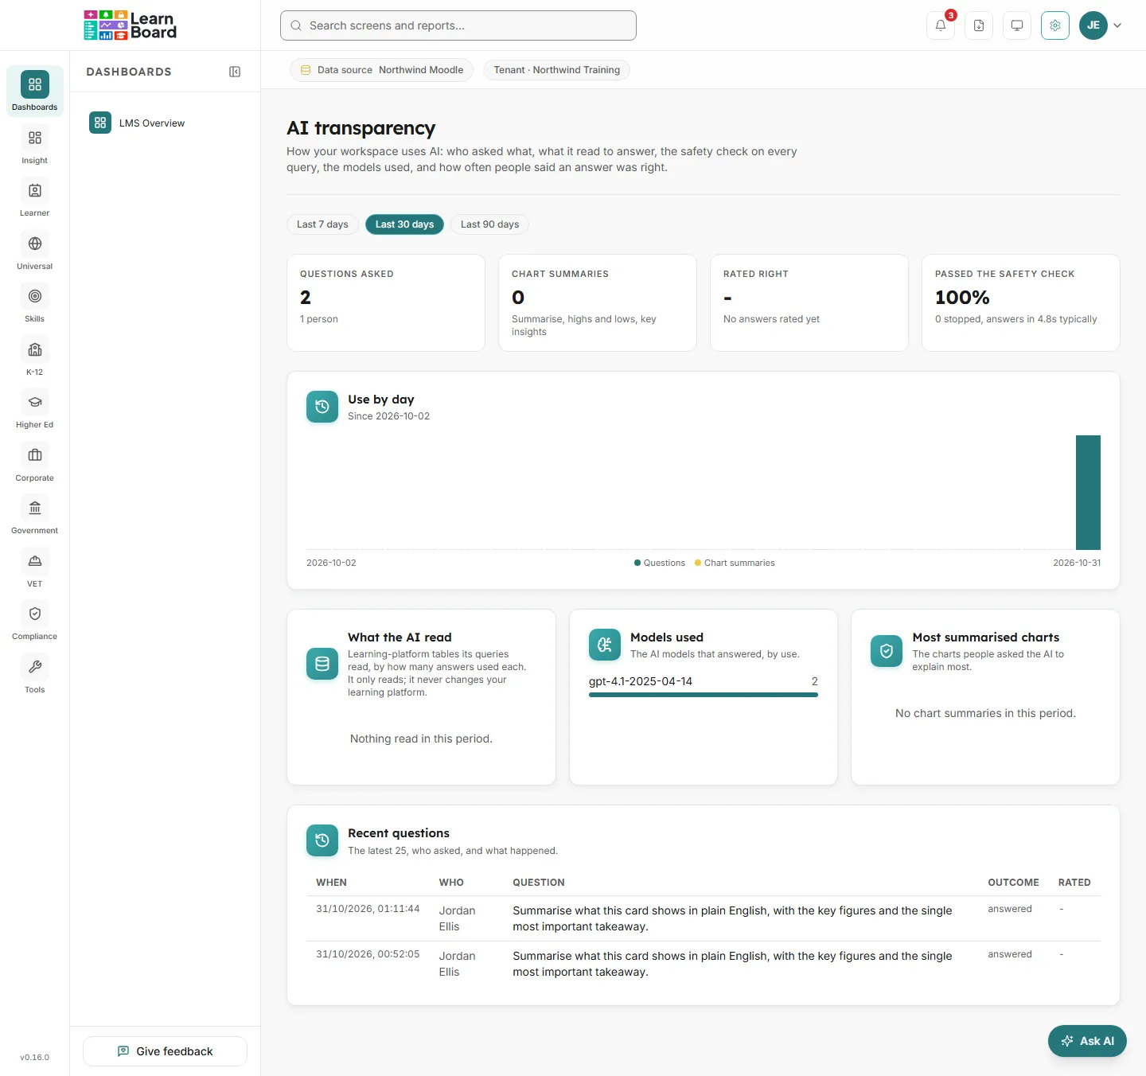Click the gpt-4.1-2025-04-14 model name
The image size is (1146, 1076).
point(641,681)
